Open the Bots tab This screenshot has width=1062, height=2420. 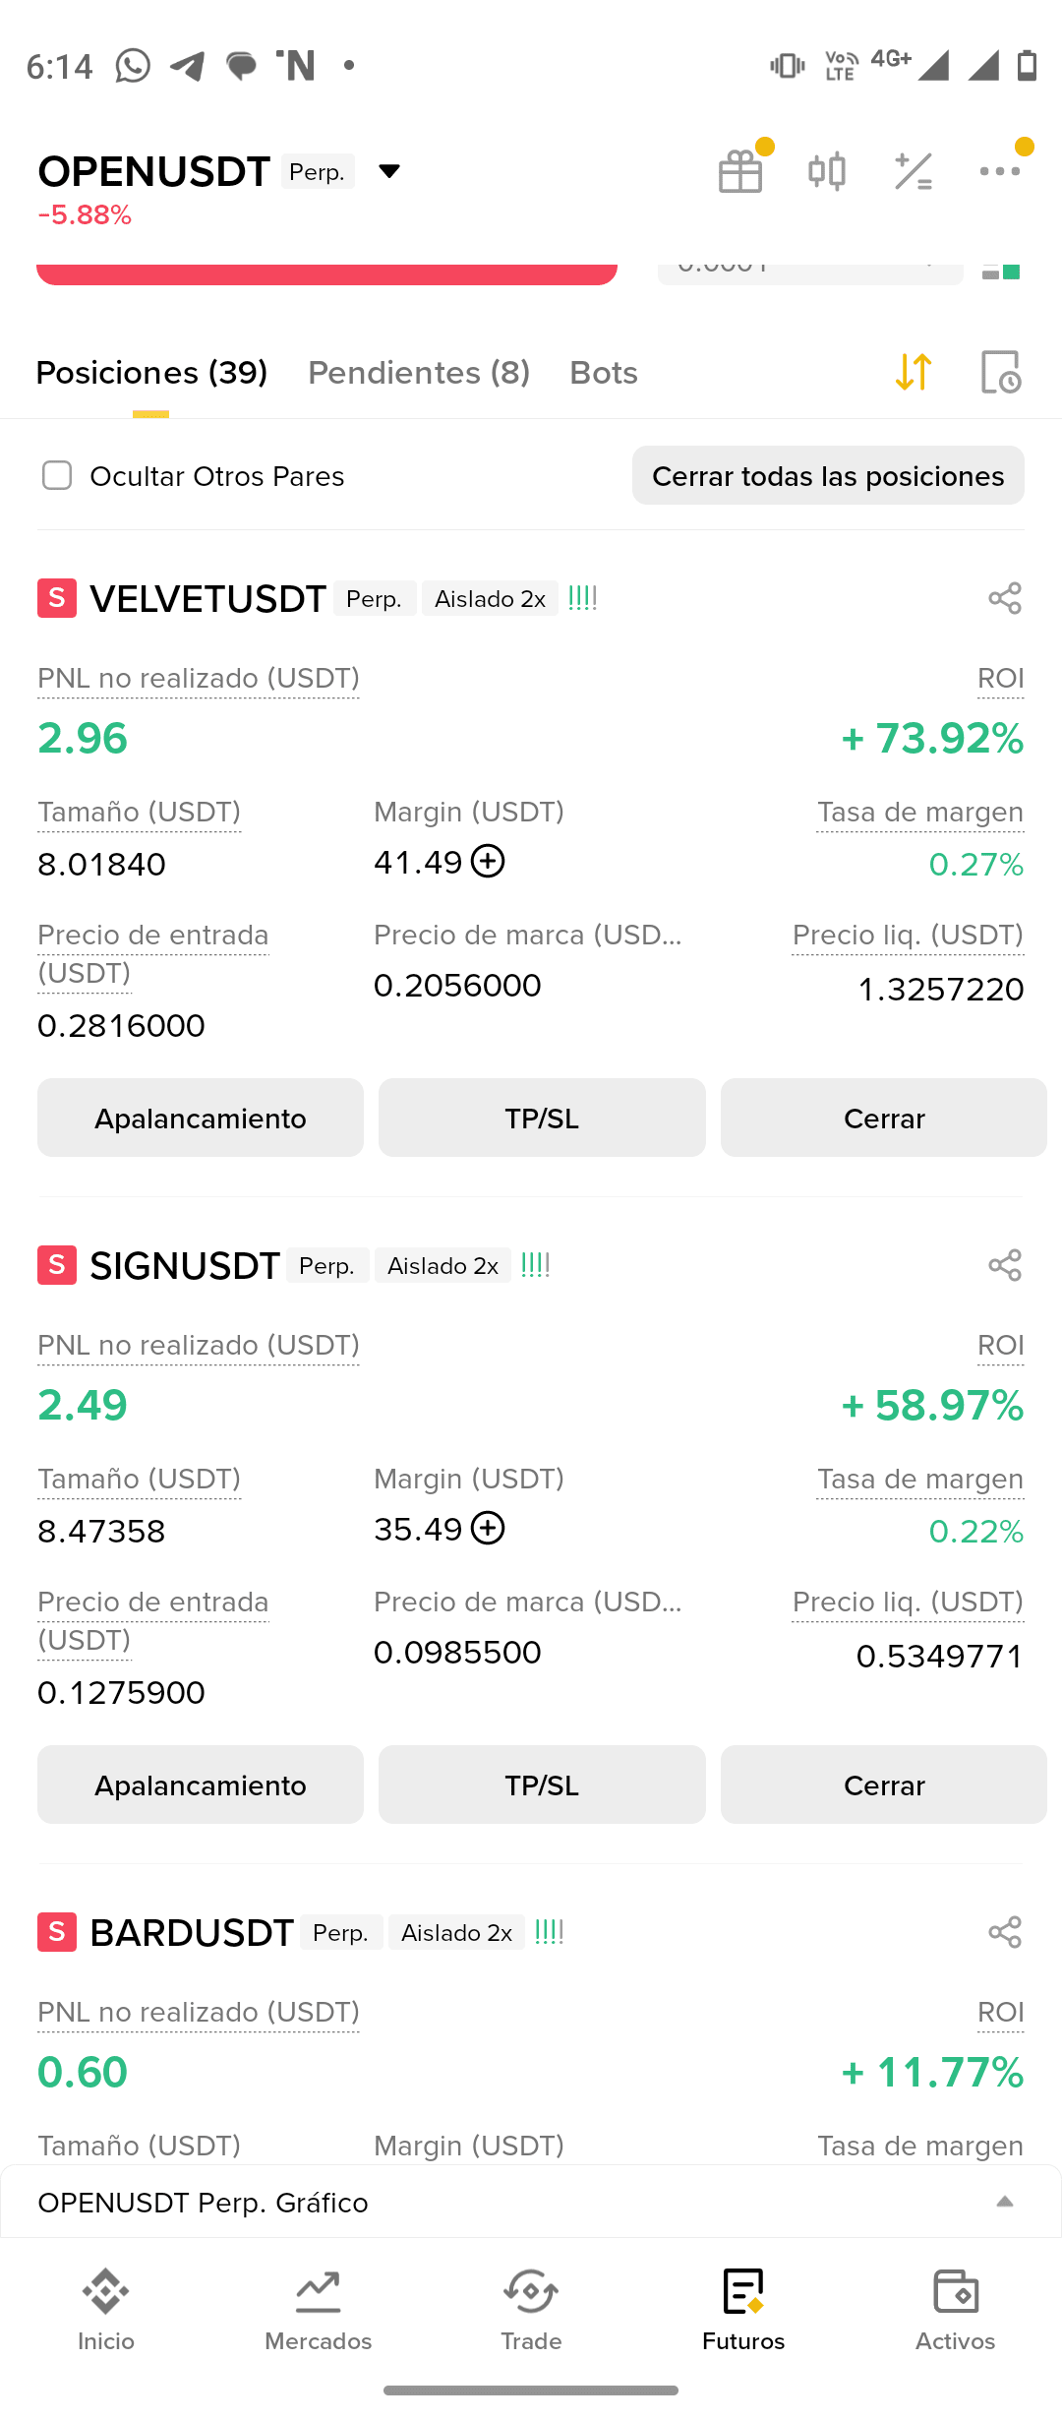coord(604,373)
